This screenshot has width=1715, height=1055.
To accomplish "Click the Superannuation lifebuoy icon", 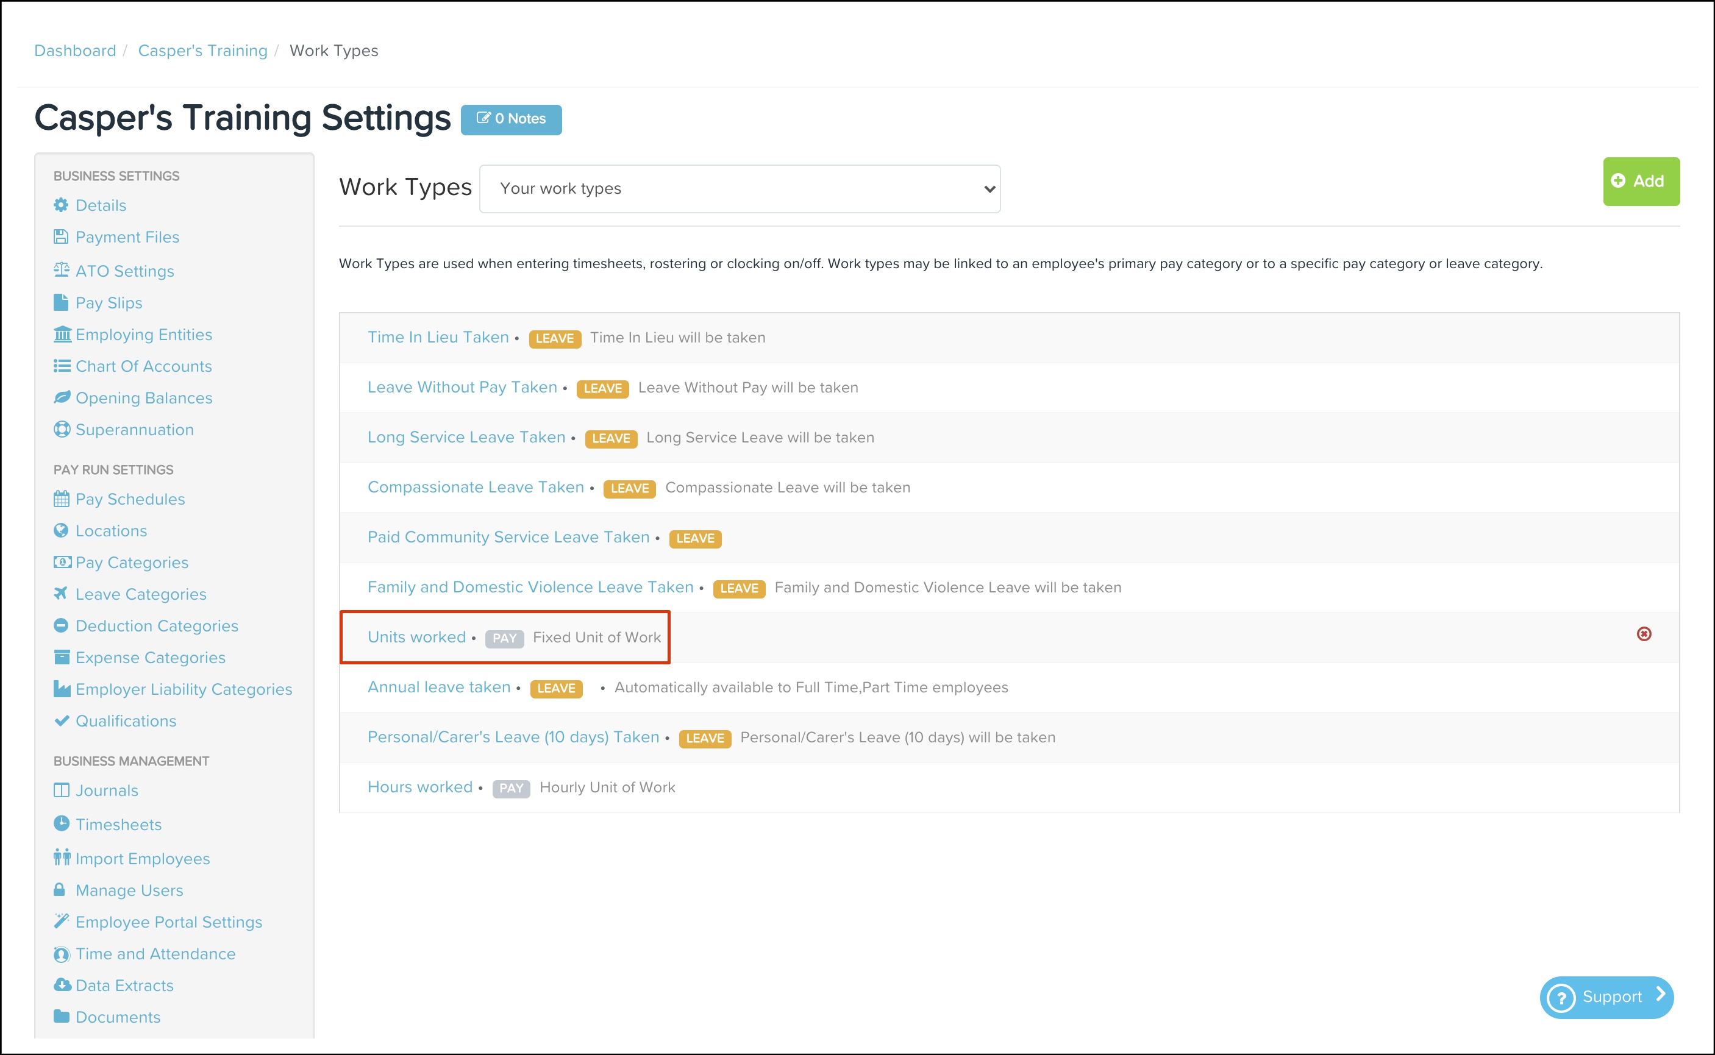I will point(62,429).
